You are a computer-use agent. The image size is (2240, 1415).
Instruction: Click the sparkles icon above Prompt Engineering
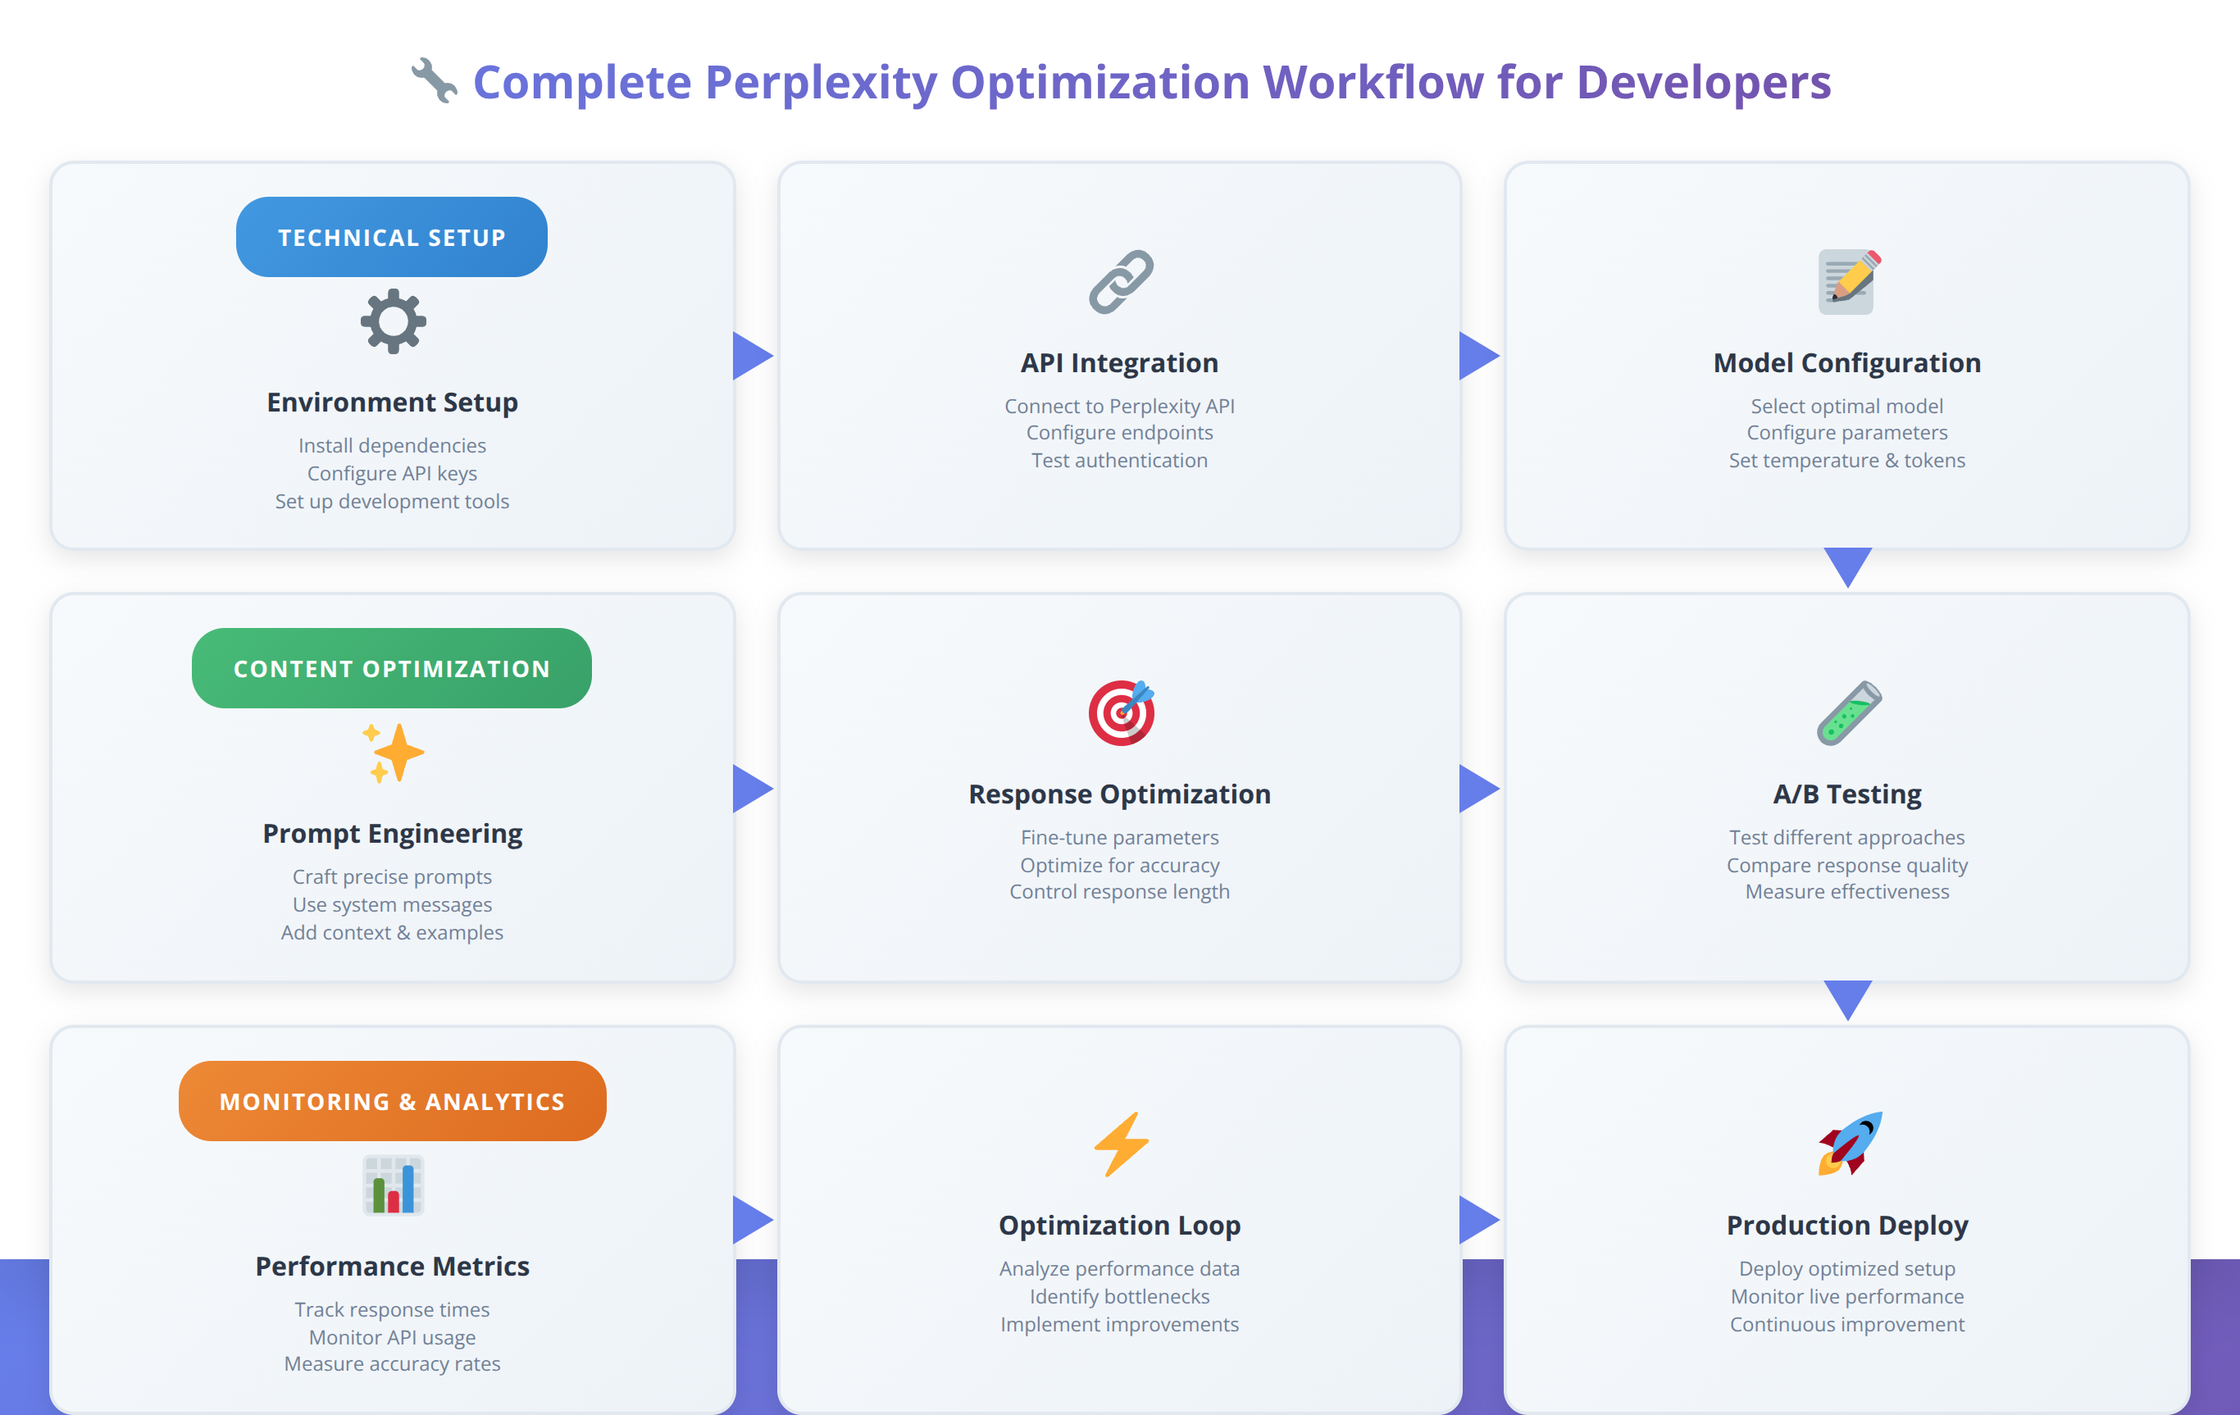click(393, 753)
